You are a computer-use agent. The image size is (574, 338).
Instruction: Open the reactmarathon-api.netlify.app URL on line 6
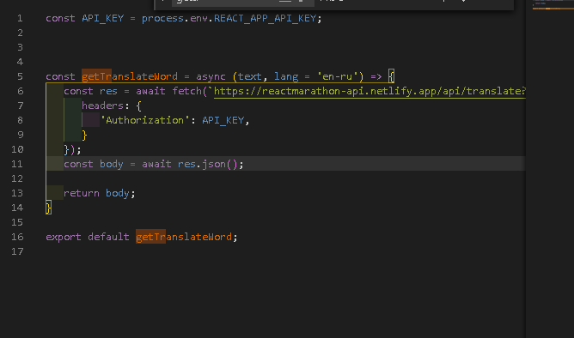369,91
